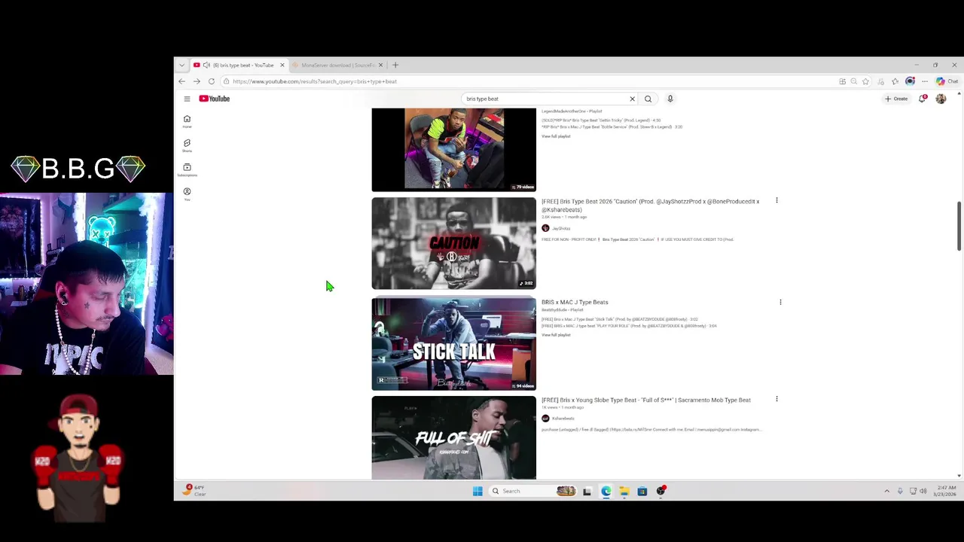Open the split screen icon in address bar
This screenshot has height=542, width=964.
tap(842, 81)
